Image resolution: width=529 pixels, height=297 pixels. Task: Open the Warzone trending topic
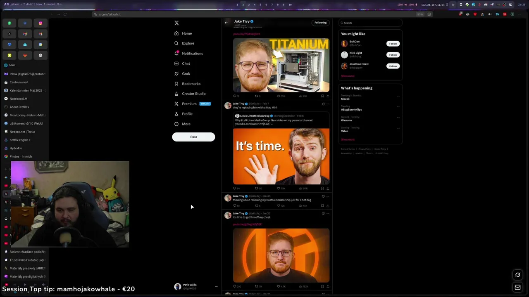(346, 120)
